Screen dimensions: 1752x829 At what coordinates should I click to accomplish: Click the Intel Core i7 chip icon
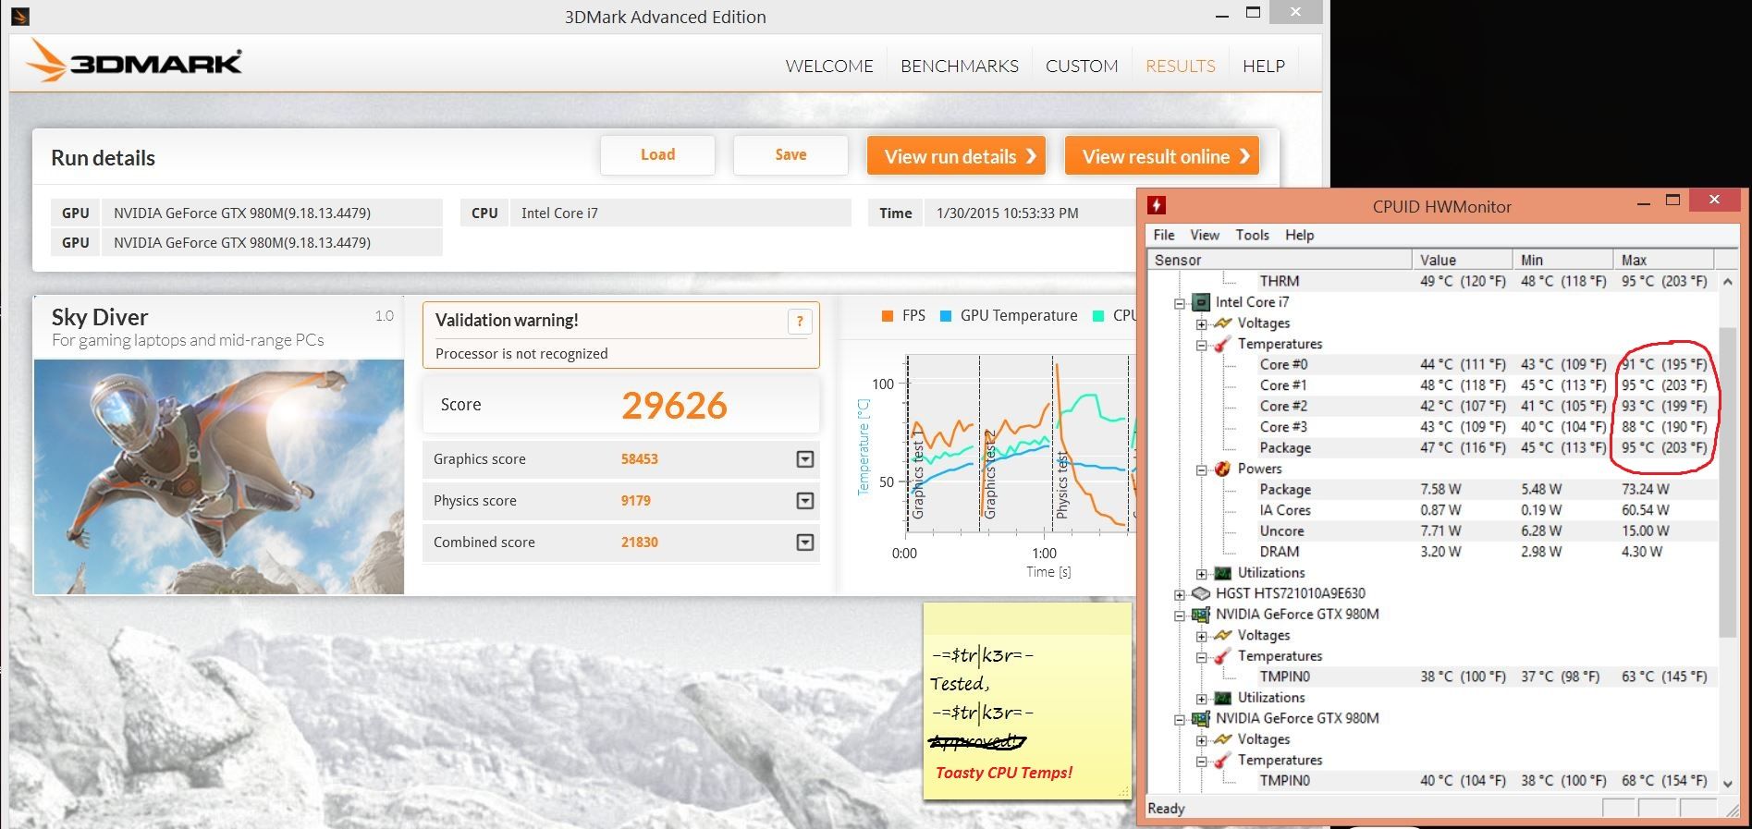[x=1201, y=302]
